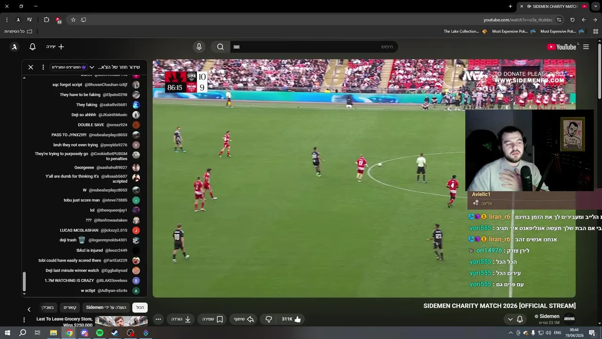Screen dimensions: 602x339
Task: Click the page vertical scrollbar
Action: tap(599, 71)
